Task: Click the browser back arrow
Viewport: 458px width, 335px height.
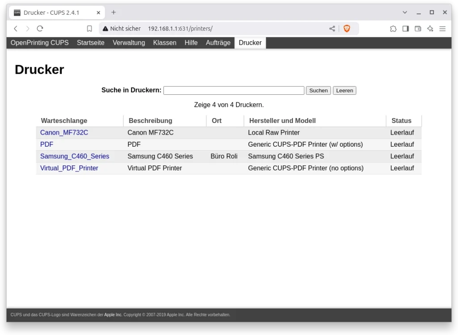Action: [16, 29]
